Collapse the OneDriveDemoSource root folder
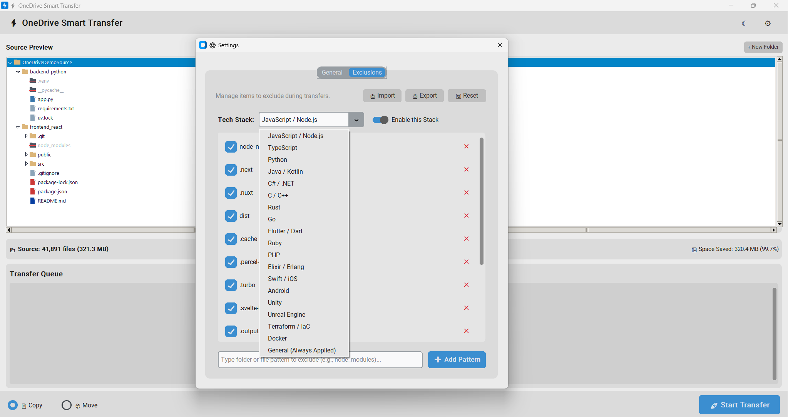788x417 pixels. click(x=10, y=62)
